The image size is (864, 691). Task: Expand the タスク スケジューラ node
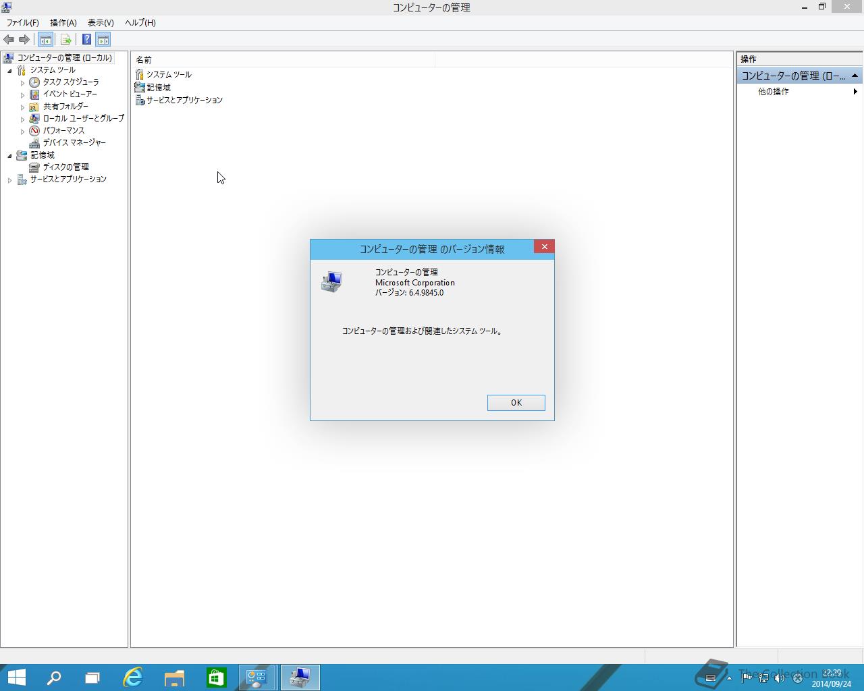click(x=22, y=83)
